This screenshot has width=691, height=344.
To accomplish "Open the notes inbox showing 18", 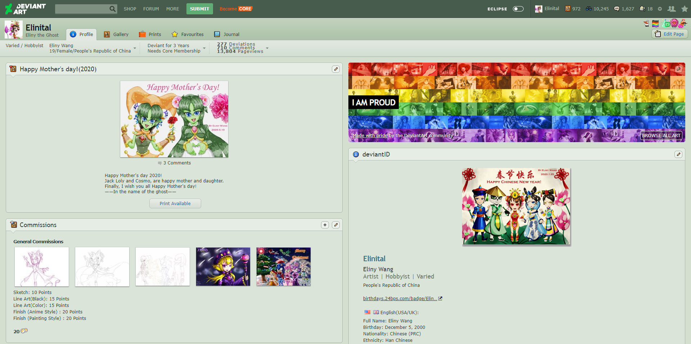I will click(646, 9).
